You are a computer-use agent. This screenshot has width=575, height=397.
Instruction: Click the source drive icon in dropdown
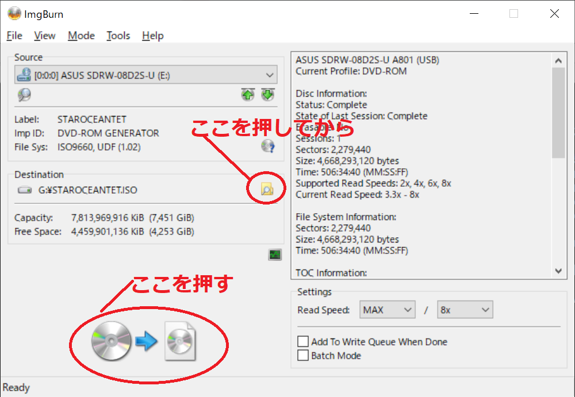(x=24, y=75)
